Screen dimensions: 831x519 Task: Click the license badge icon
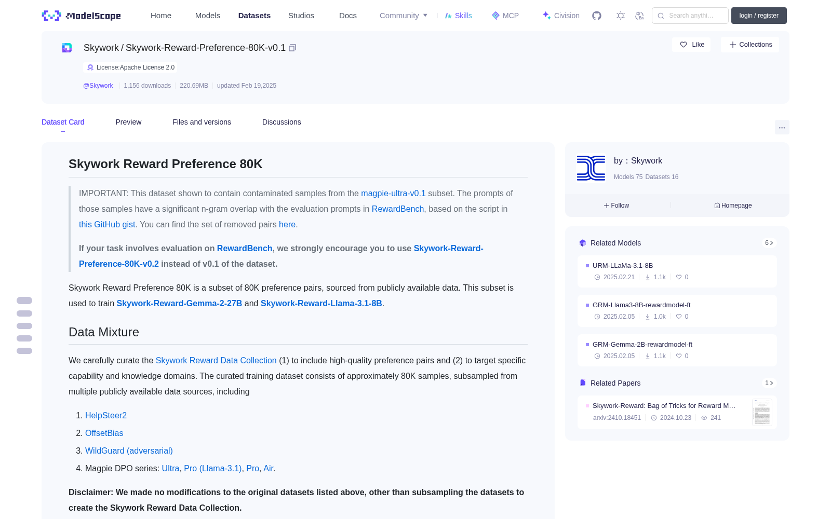90,67
